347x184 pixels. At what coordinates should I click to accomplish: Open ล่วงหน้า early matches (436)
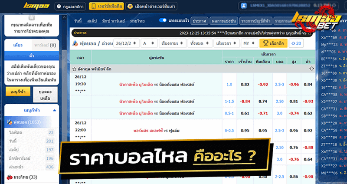pyautogui.click(x=31, y=167)
